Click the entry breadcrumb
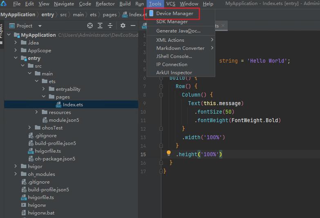320x218 pixels. pyautogui.click(x=47, y=15)
